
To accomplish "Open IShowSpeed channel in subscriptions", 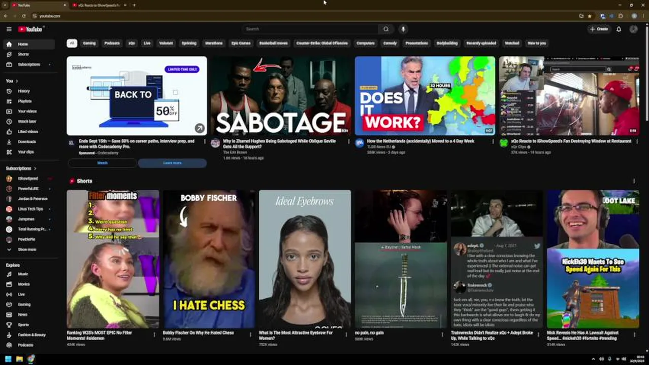I will pyautogui.click(x=29, y=178).
